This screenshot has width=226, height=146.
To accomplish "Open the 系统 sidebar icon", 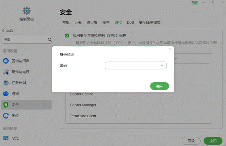I will (6, 116).
